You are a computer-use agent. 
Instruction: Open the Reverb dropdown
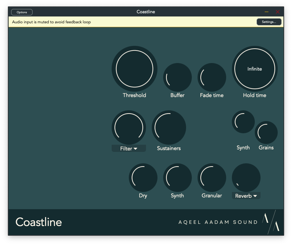pos(246,196)
